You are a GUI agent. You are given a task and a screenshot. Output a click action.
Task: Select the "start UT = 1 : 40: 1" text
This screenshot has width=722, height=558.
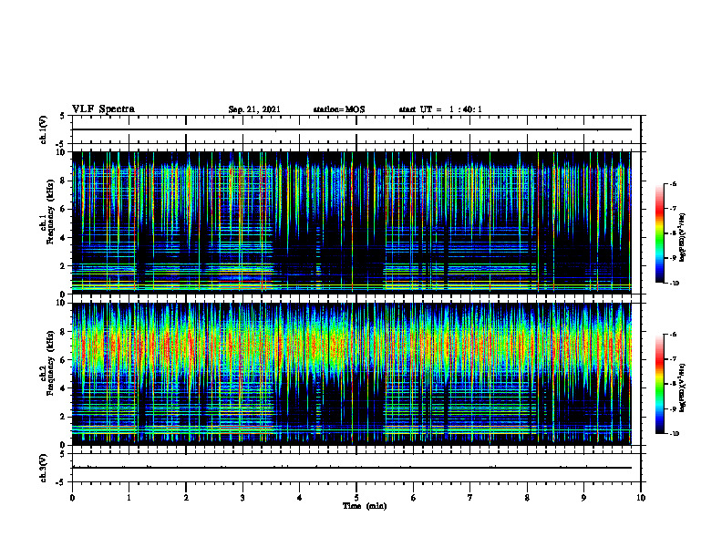click(440, 109)
